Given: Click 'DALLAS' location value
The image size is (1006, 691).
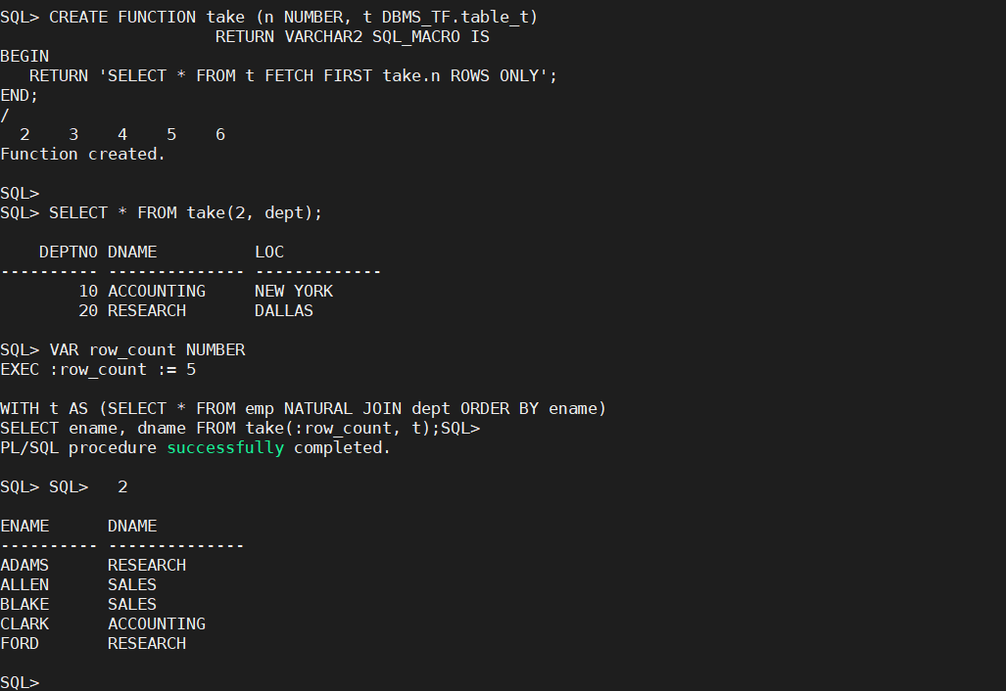Looking at the screenshot, I should pos(283,311).
